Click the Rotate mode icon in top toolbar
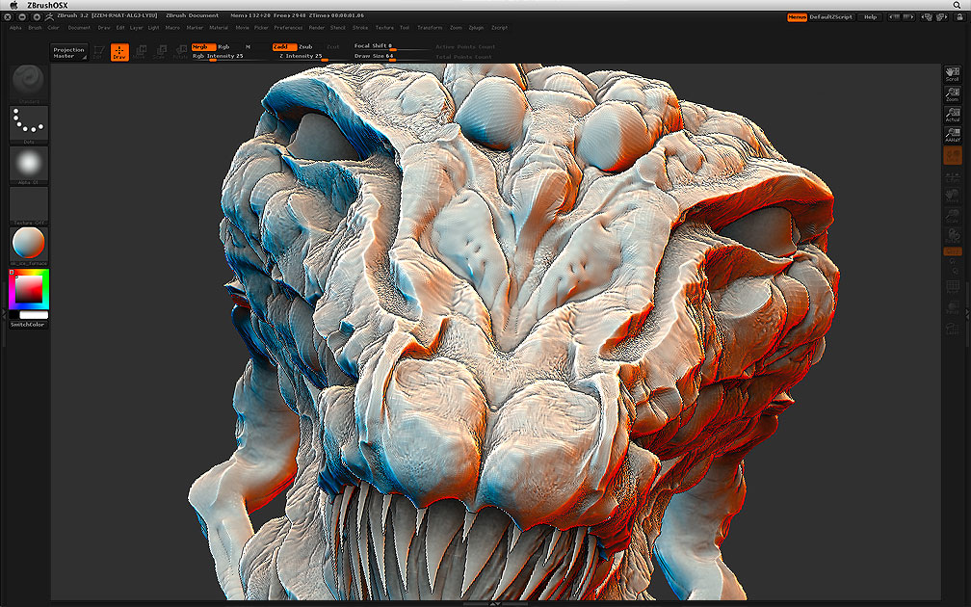971x607 pixels. click(x=180, y=52)
